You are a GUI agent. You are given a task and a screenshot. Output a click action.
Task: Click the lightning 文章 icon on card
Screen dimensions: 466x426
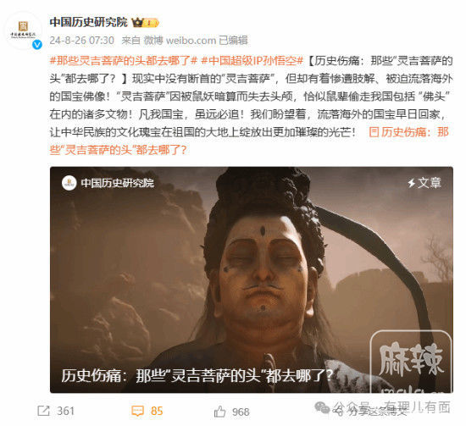click(412, 183)
